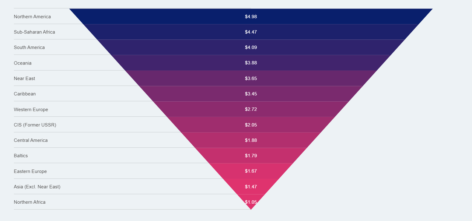Select the $1.88 funnel segment
The image size is (472, 221).
[x=251, y=140]
